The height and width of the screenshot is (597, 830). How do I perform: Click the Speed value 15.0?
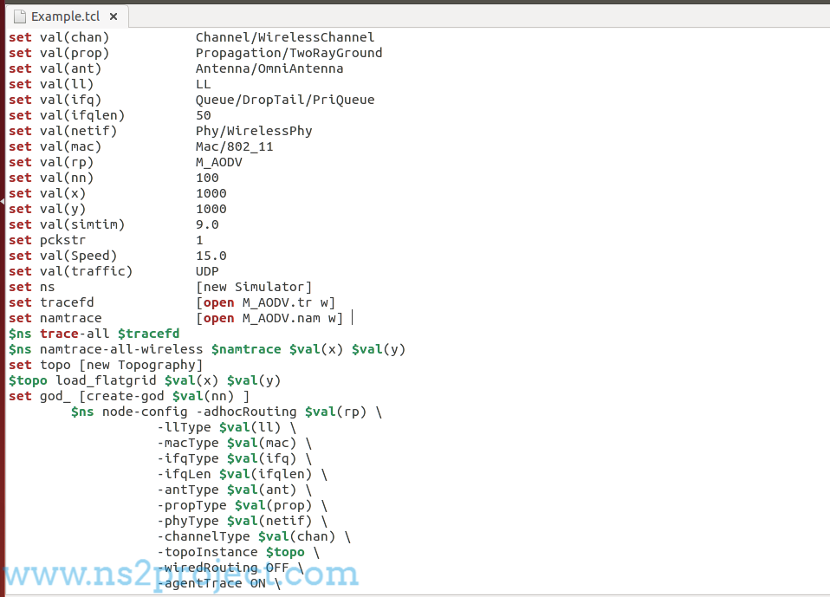pyautogui.click(x=211, y=256)
